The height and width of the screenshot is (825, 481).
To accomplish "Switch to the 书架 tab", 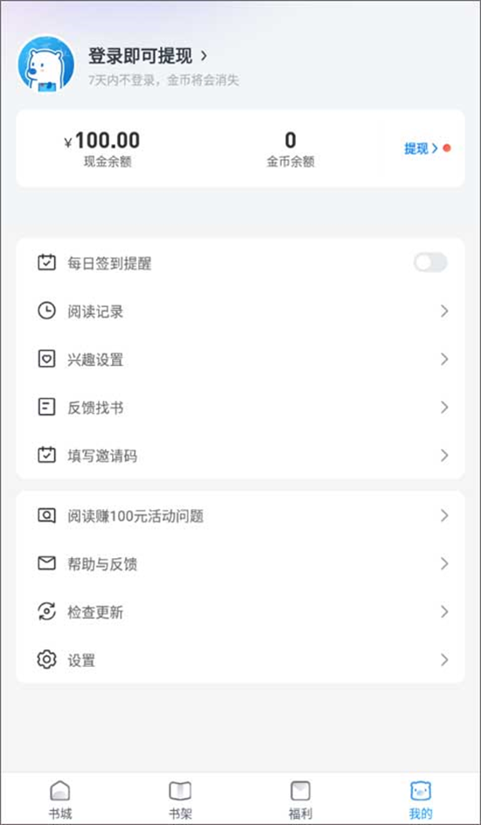I will [180, 800].
